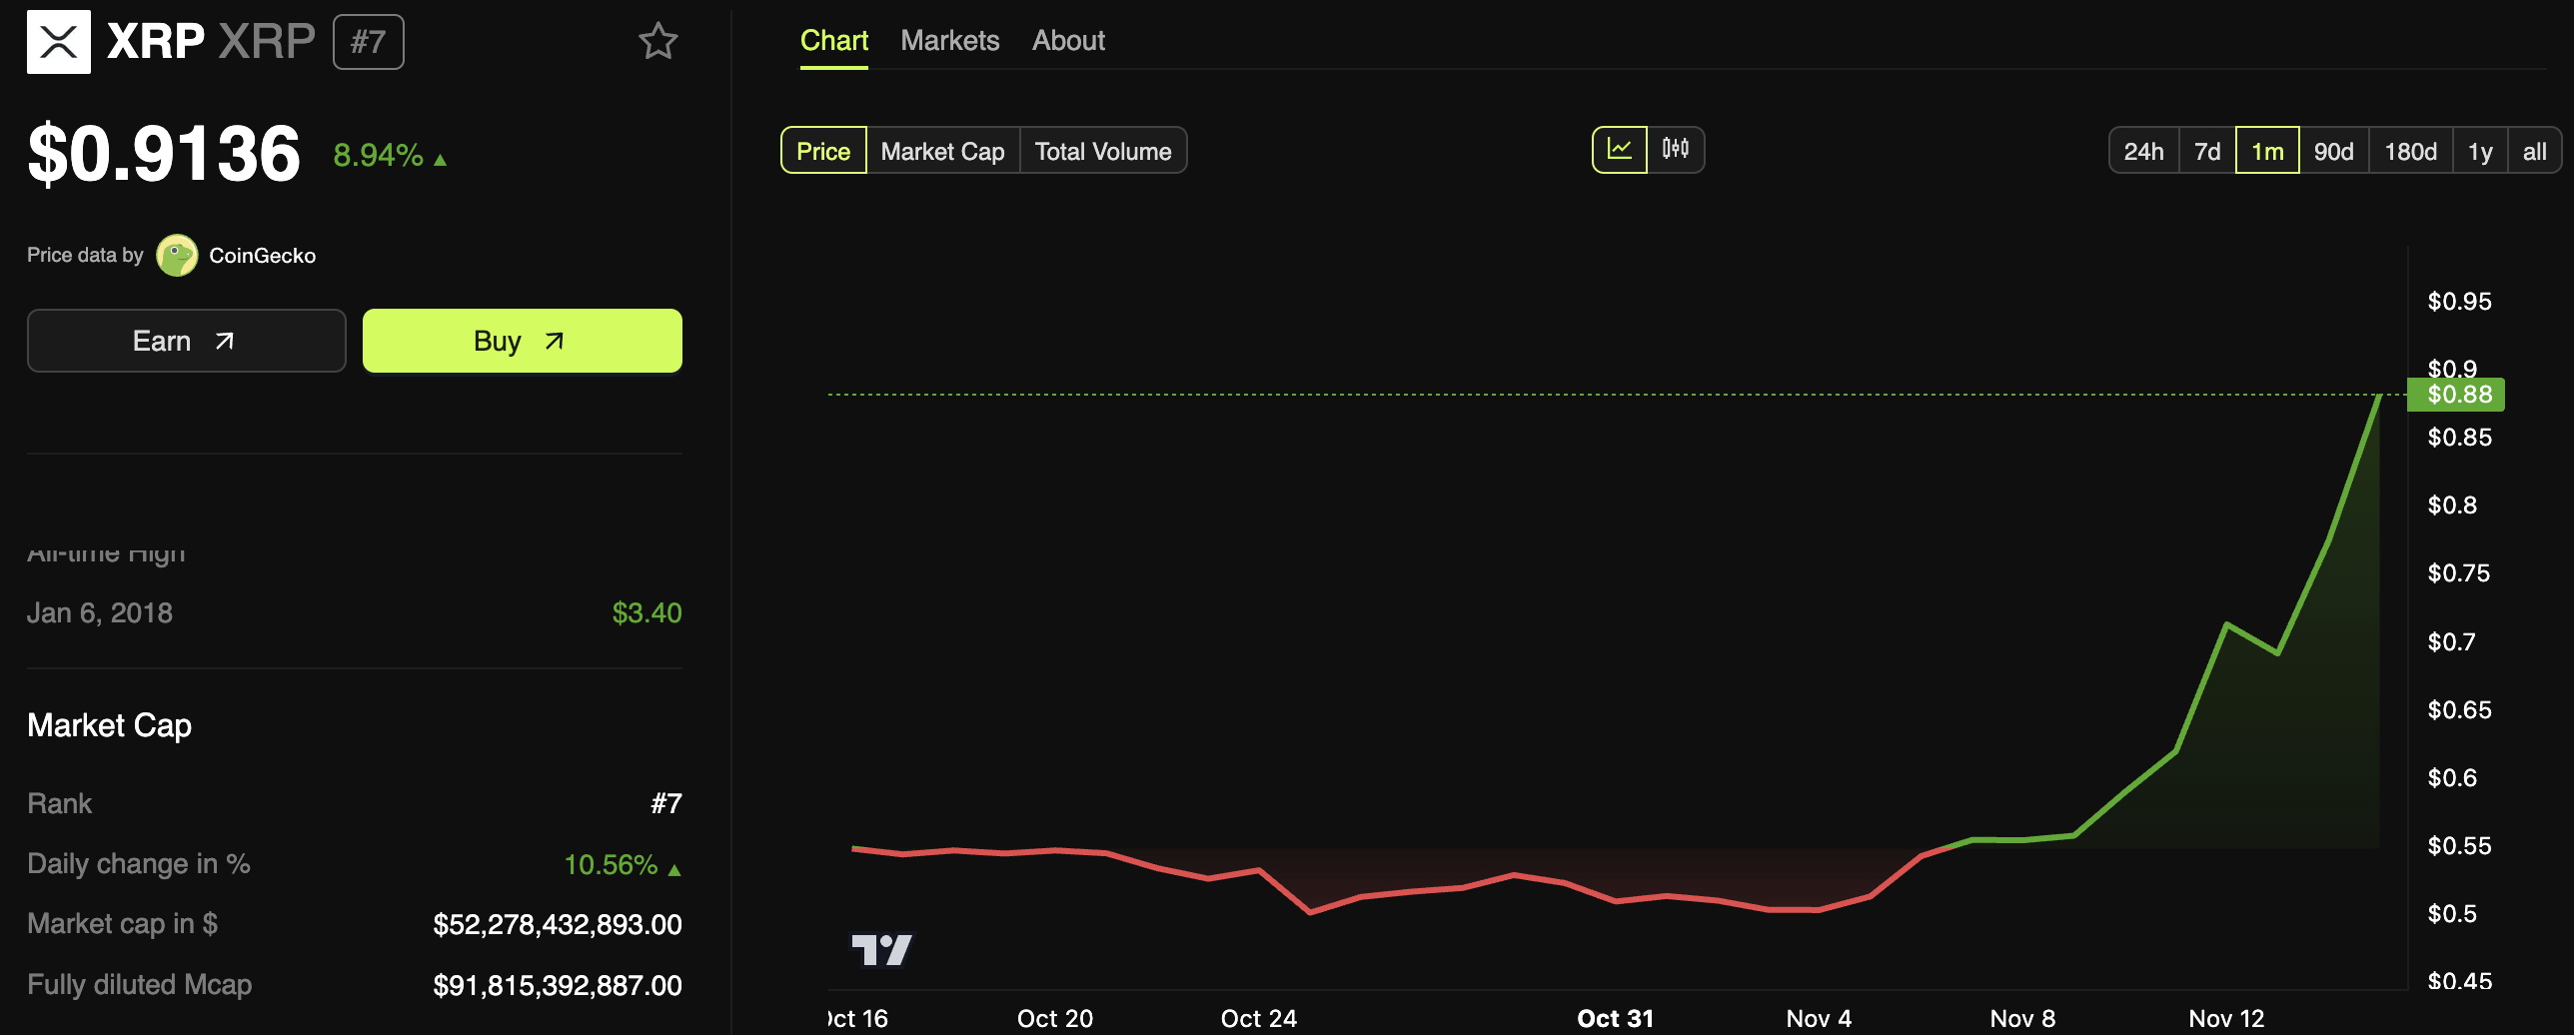This screenshot has height=1035, width=2574.
Task: Switch the chart data to Total Volume
Action: [x=1103, y=150]
